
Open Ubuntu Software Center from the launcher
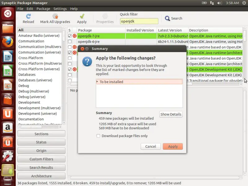pos(8,99)
